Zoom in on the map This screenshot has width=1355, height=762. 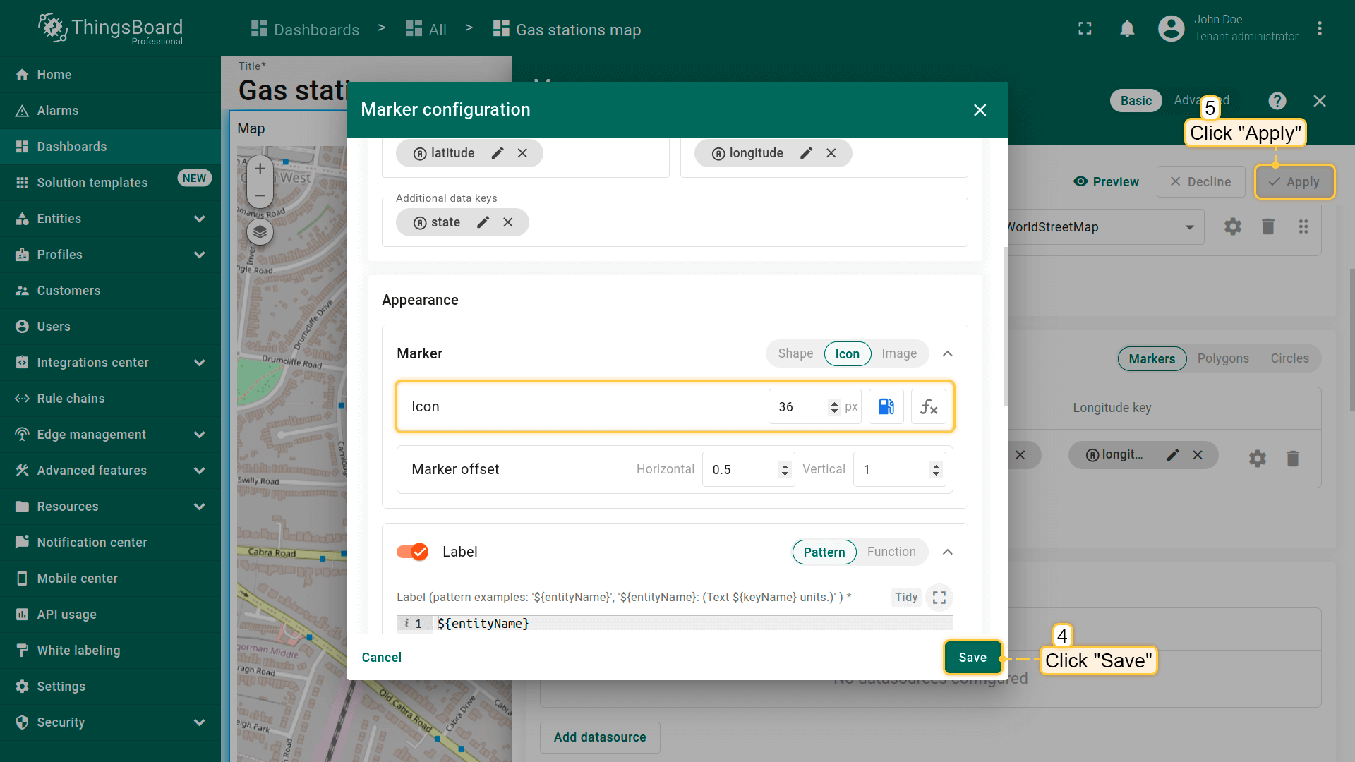260,169
